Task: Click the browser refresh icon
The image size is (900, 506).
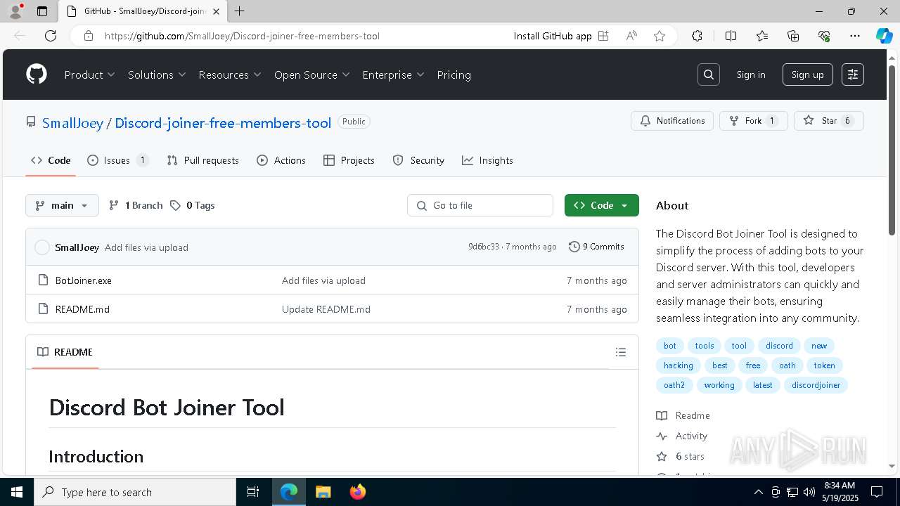Action: click(51, 36)
